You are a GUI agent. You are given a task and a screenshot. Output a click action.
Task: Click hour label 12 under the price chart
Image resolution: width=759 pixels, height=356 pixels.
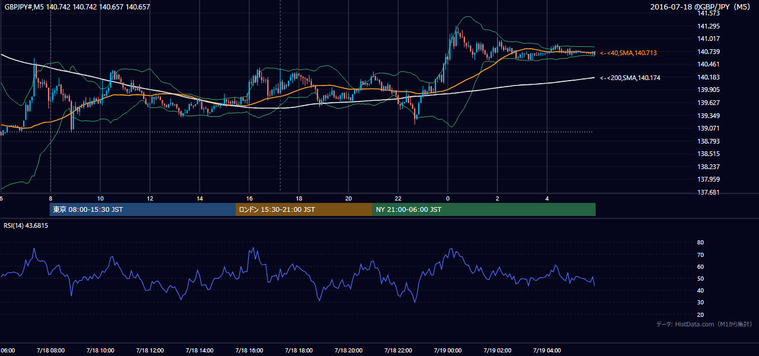[x=150, y=198]
